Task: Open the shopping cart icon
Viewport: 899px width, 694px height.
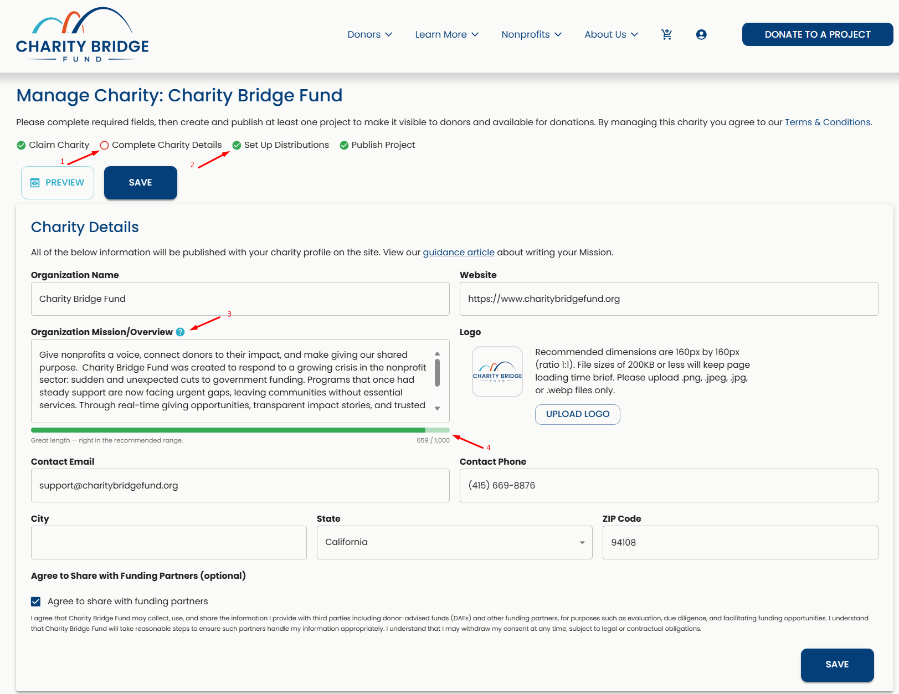Action: click(667, 34)
